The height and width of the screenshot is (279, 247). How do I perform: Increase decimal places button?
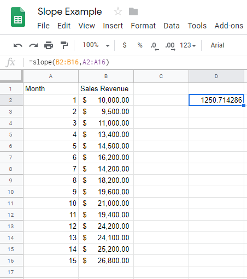coord(170,46)
